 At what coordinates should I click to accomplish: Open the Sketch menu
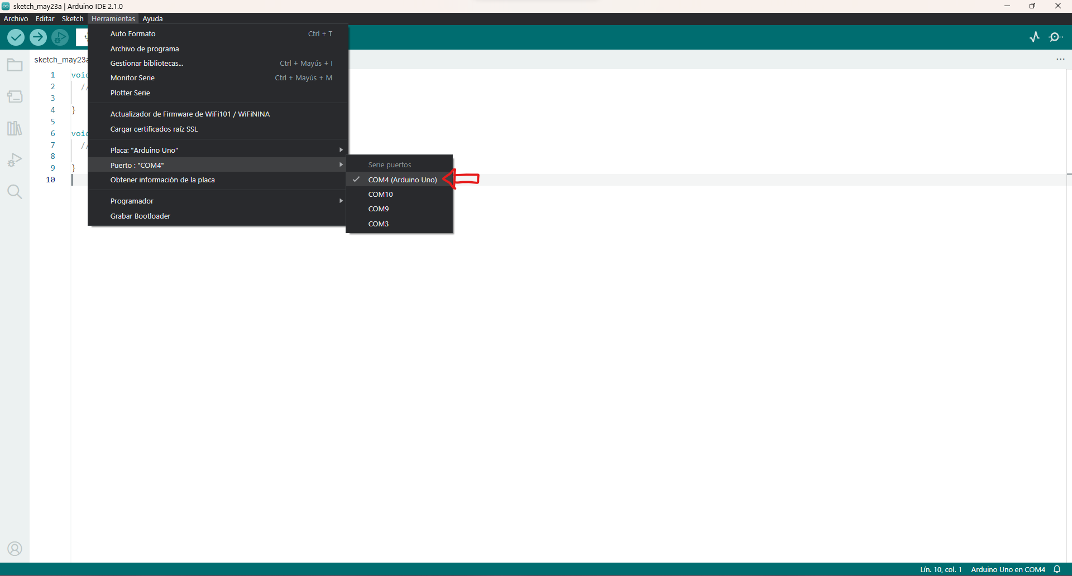pyautogui.click(x=73, y=18)
